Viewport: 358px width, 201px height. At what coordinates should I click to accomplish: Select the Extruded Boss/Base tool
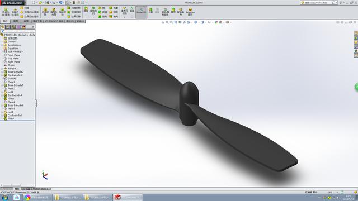coord(6,12)
